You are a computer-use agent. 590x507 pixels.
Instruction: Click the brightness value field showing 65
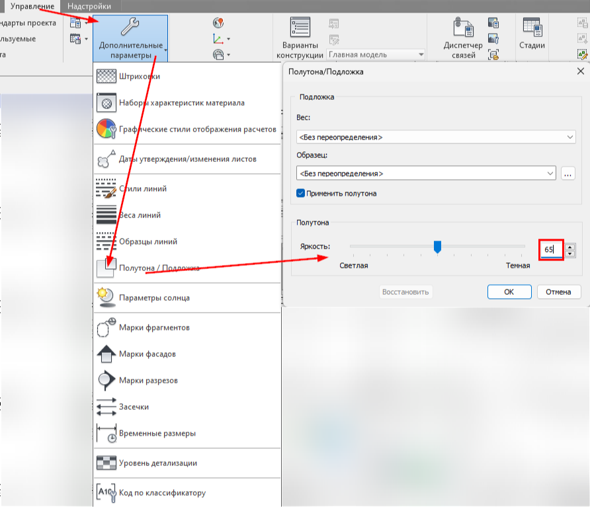(552, 250)
